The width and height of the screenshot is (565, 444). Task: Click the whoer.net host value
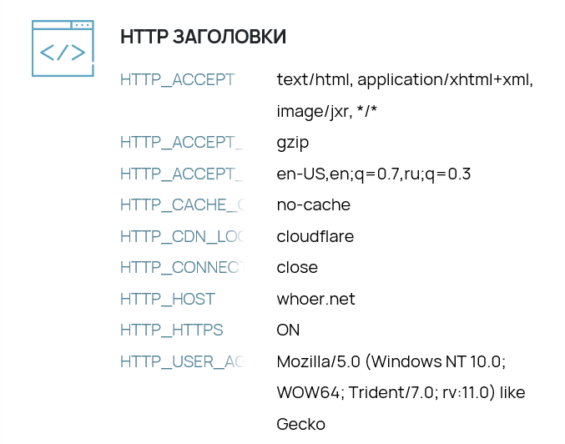[314, 299]
